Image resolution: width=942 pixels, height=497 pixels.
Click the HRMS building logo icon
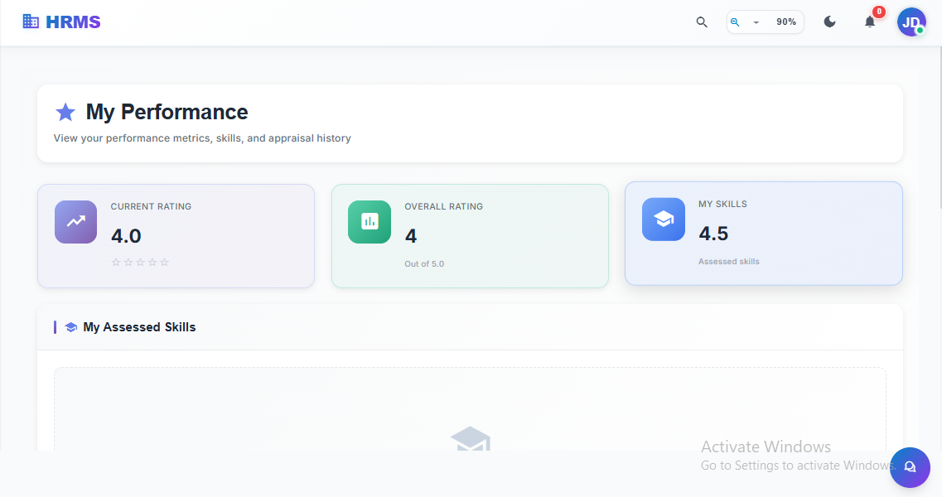point(31,22)
